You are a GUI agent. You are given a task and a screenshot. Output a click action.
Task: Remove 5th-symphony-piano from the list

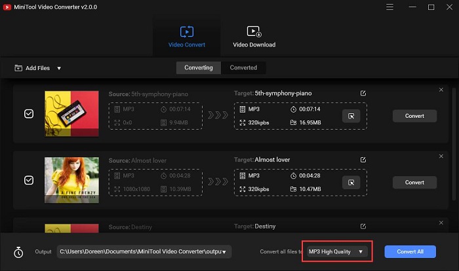(441, 90)
